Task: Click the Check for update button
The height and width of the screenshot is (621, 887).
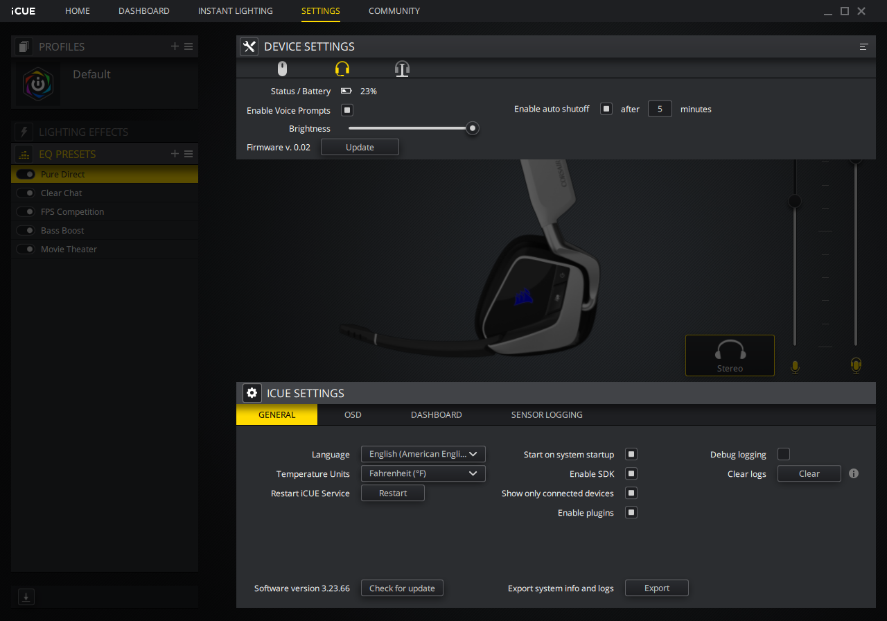Action: point(402,588)
